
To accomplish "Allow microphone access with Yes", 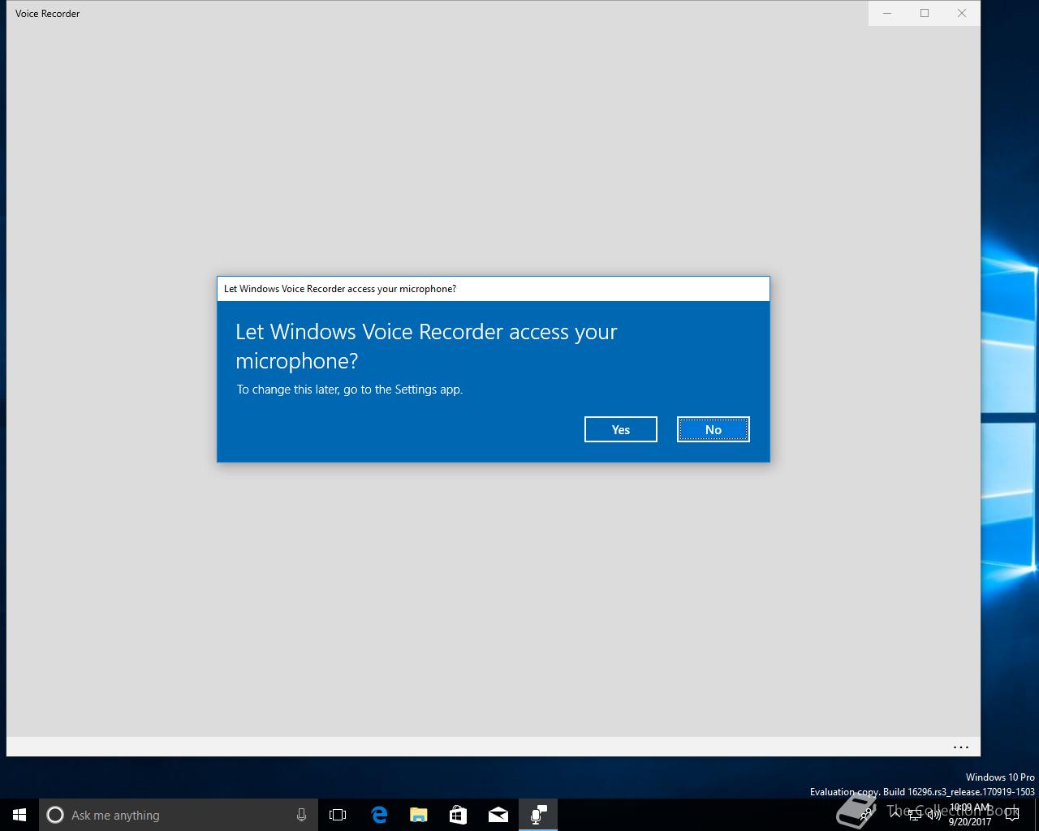I will click(621, 429).
